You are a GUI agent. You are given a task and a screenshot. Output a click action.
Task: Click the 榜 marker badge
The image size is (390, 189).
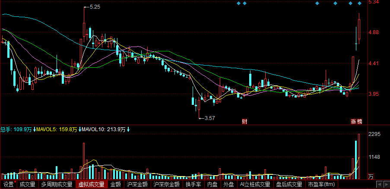pos(360,121)
